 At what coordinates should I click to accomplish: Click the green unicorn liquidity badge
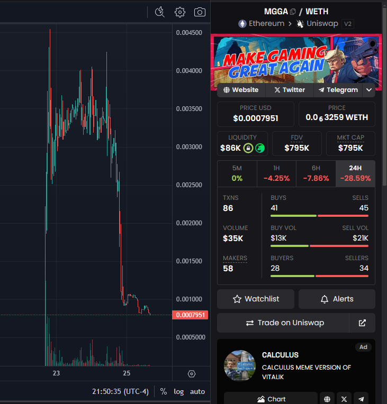[260, 148]
